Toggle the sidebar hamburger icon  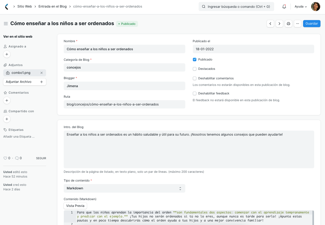tap(6, 24)
